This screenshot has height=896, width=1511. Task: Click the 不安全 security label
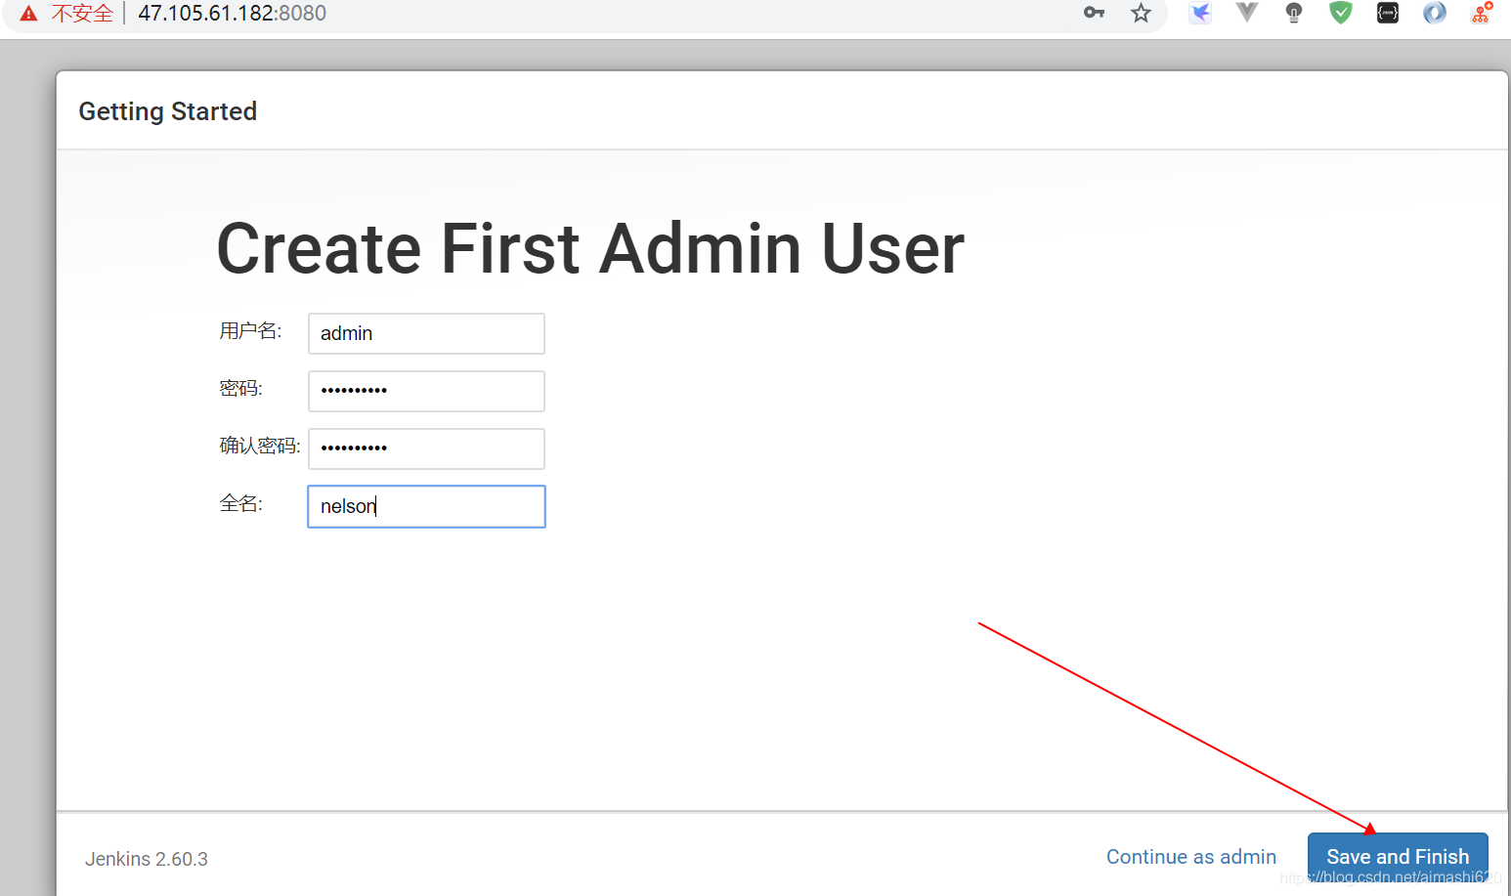coord(82,13)
